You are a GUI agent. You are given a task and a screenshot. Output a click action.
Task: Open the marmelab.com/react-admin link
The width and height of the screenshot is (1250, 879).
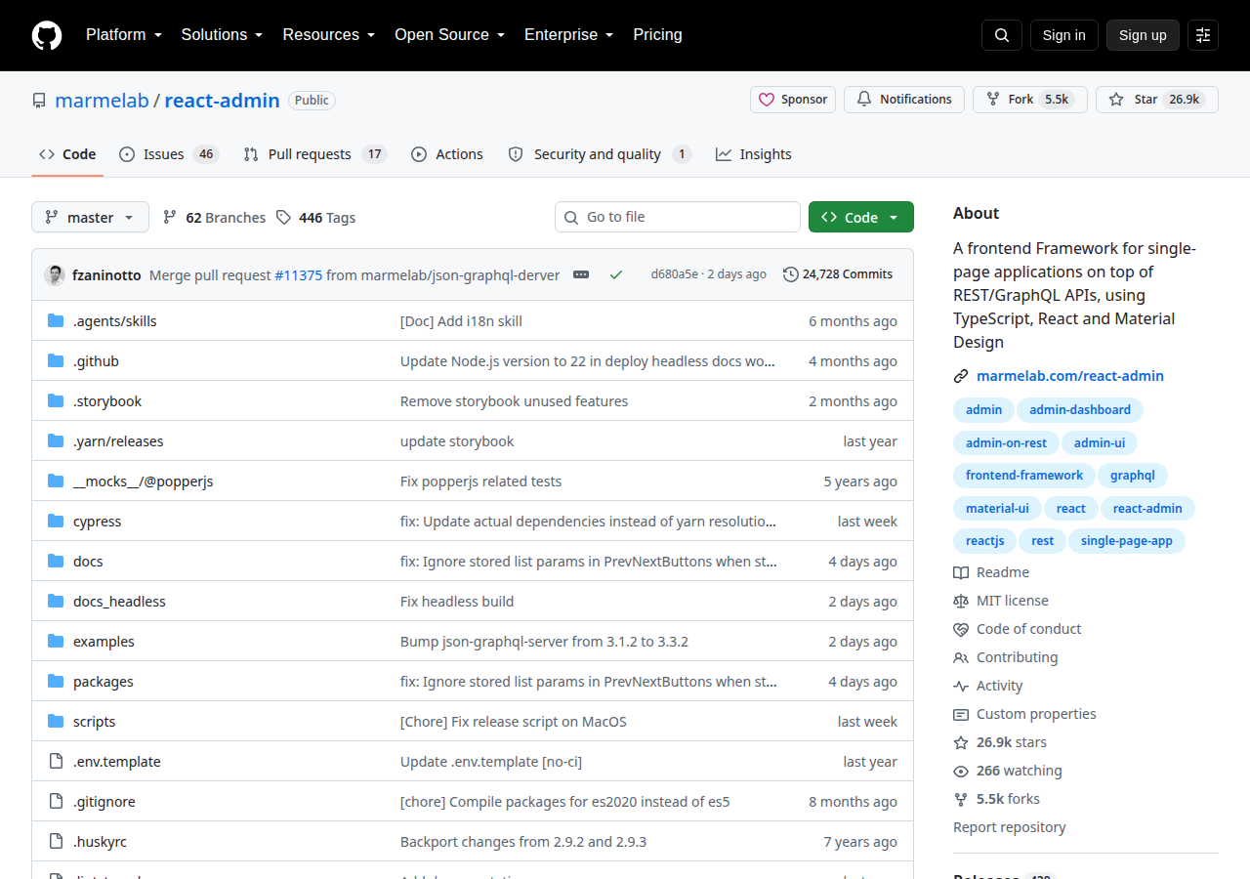pyautogui.click(x=1070, y=376)
